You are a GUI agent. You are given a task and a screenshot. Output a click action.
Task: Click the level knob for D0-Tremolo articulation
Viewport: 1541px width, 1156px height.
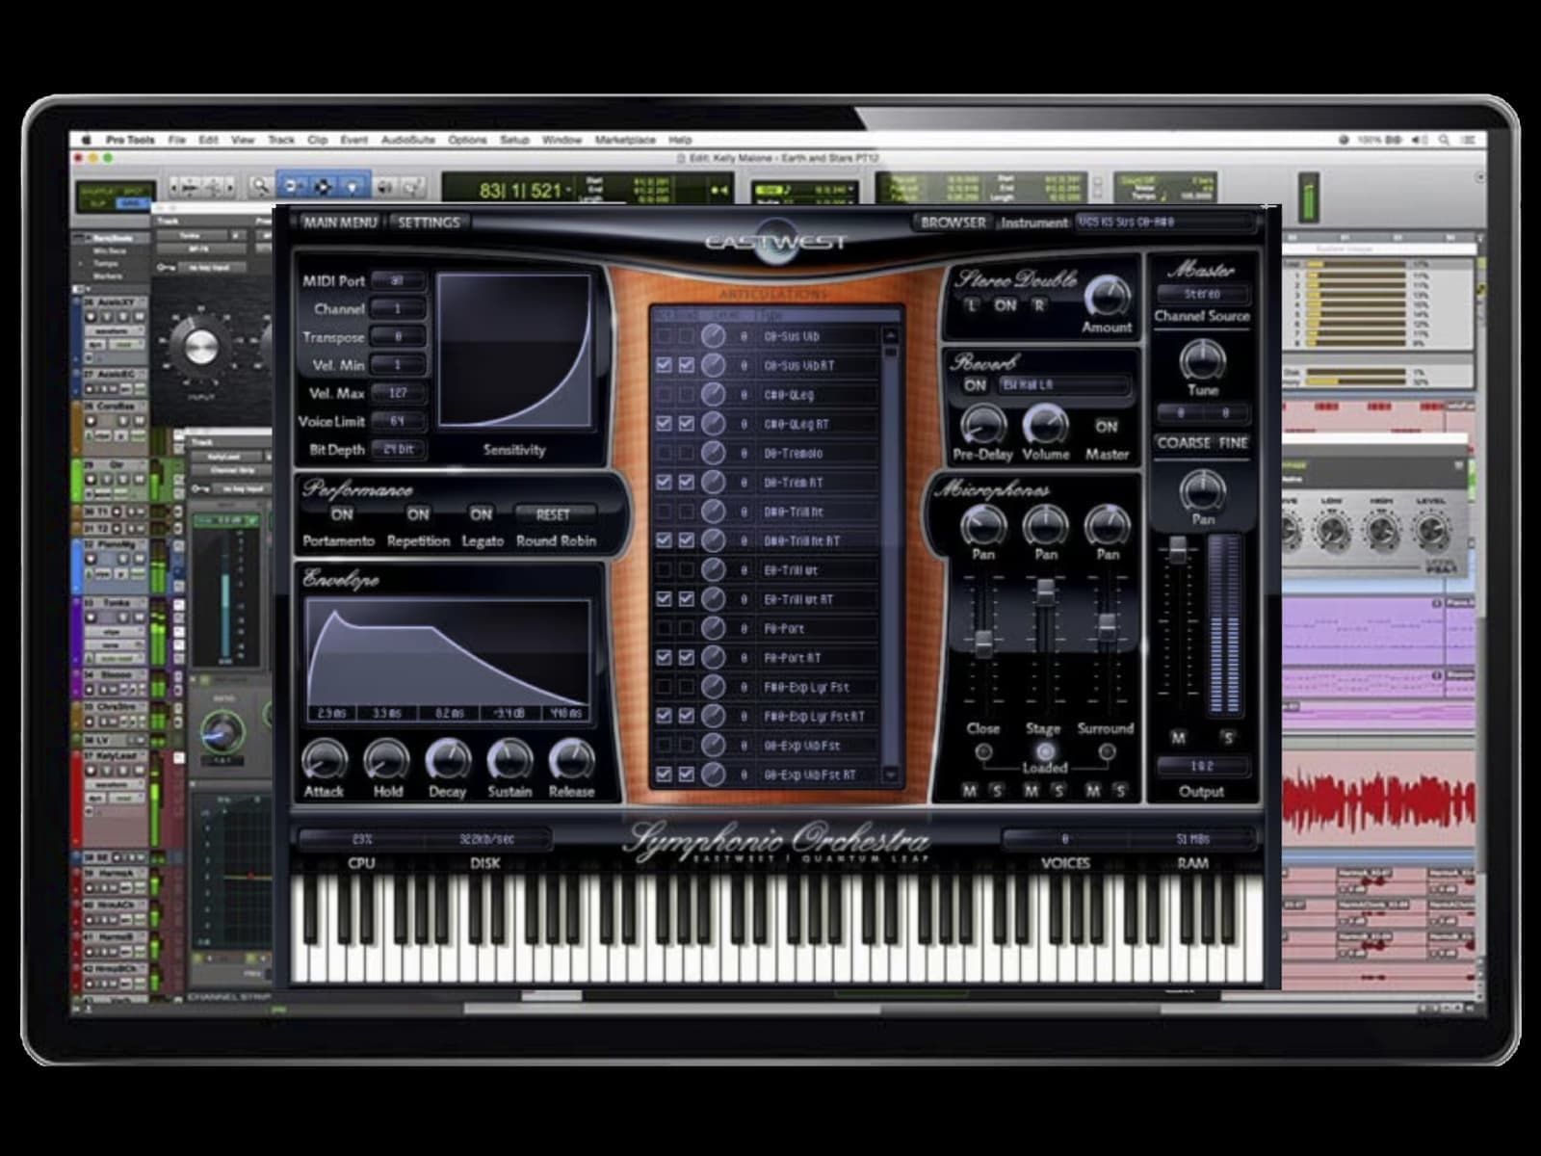(x=713, y=453)
